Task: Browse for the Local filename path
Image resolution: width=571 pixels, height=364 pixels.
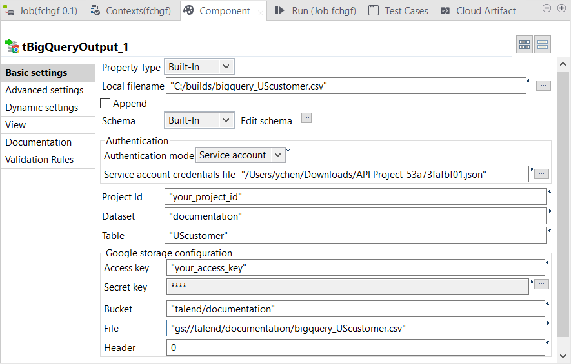Action: point(543,86)
